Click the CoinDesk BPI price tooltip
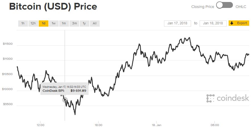Viewport: 252px width, 130px height. (64, 89)
